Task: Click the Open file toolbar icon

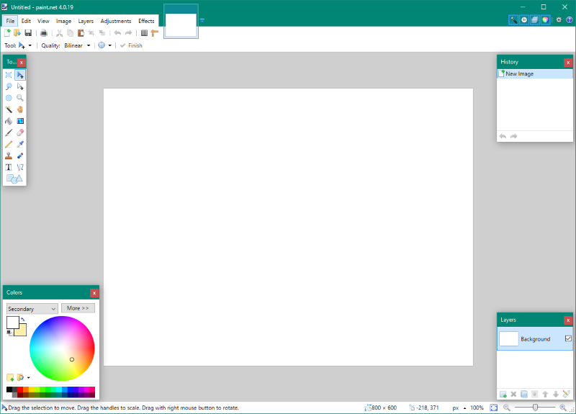Action: pos(17,33)
